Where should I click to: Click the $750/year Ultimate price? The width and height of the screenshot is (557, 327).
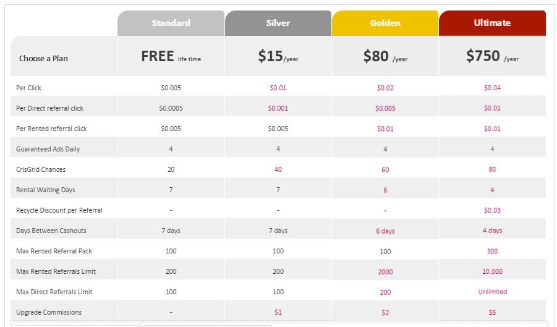pyautogui.click(x=492, y=56)
